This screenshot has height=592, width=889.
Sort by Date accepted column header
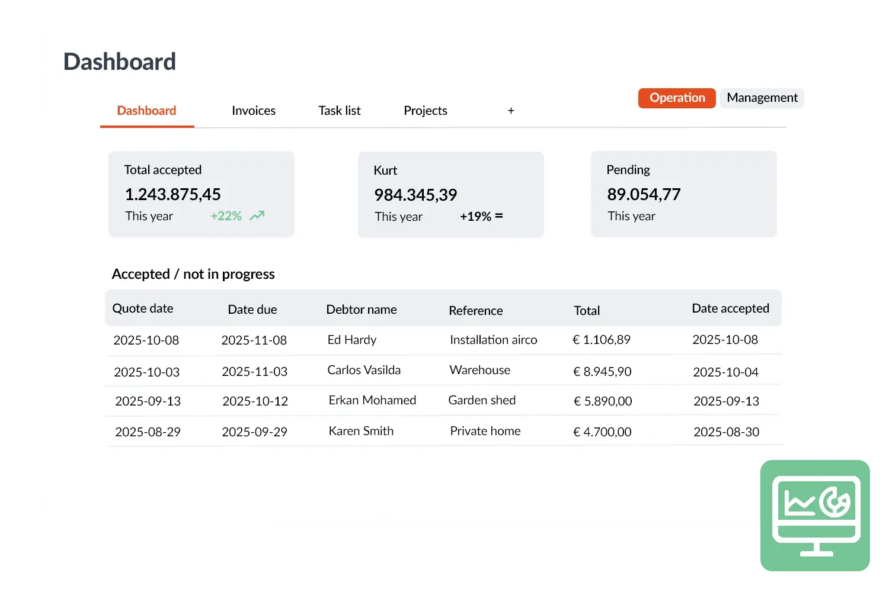[x=730, y=308]
